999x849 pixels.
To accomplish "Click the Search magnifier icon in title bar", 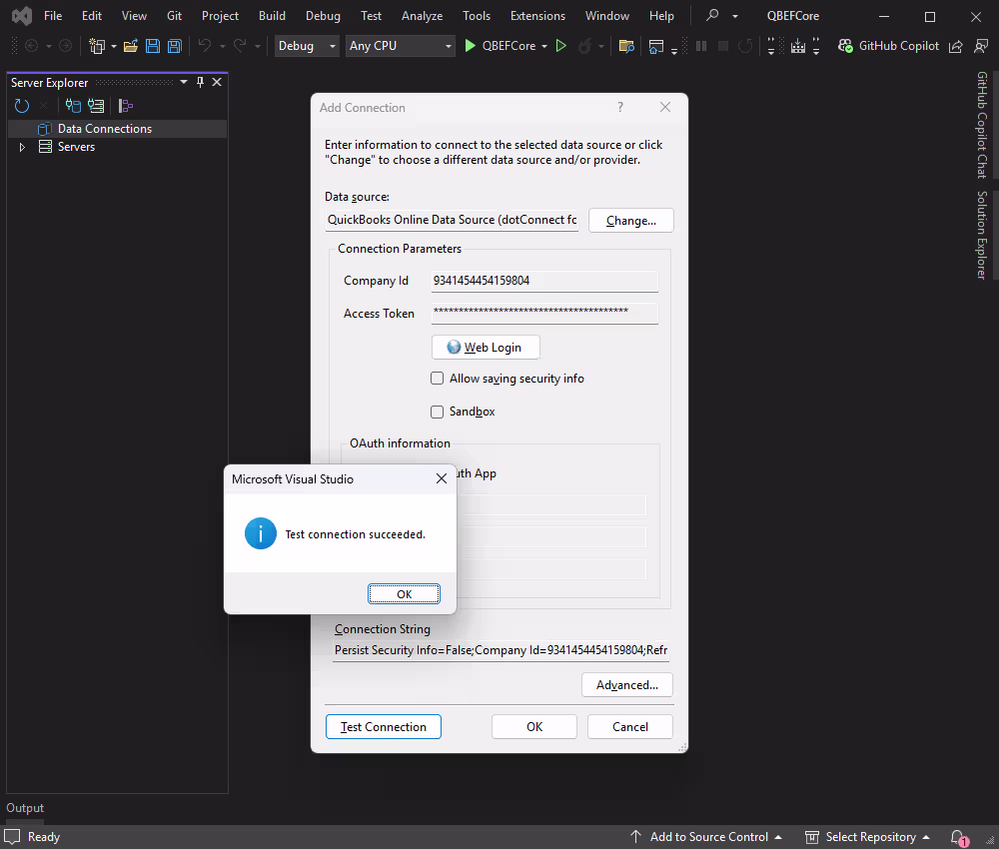I will pos(712,15).
